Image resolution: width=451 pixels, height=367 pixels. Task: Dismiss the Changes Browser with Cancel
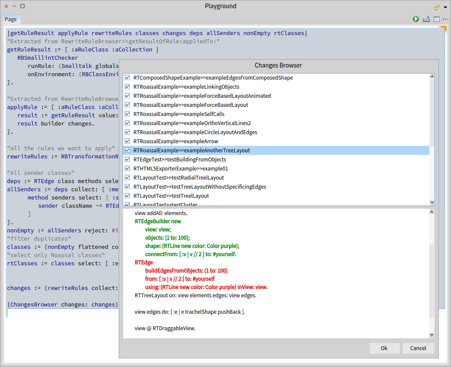point(418,348)
